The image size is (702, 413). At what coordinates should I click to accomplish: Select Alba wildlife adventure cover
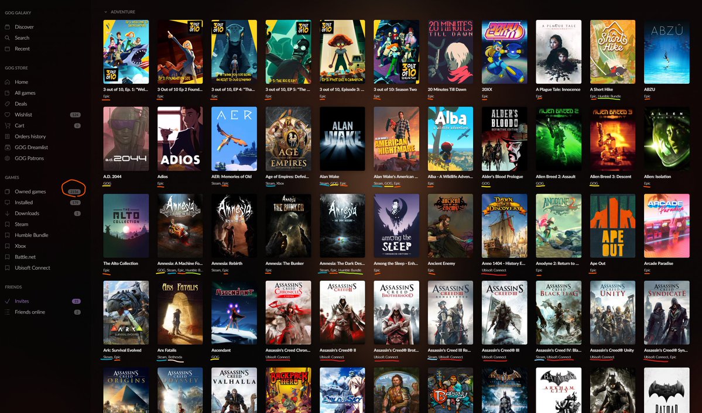pyautogui.click(x=450, y=139)
